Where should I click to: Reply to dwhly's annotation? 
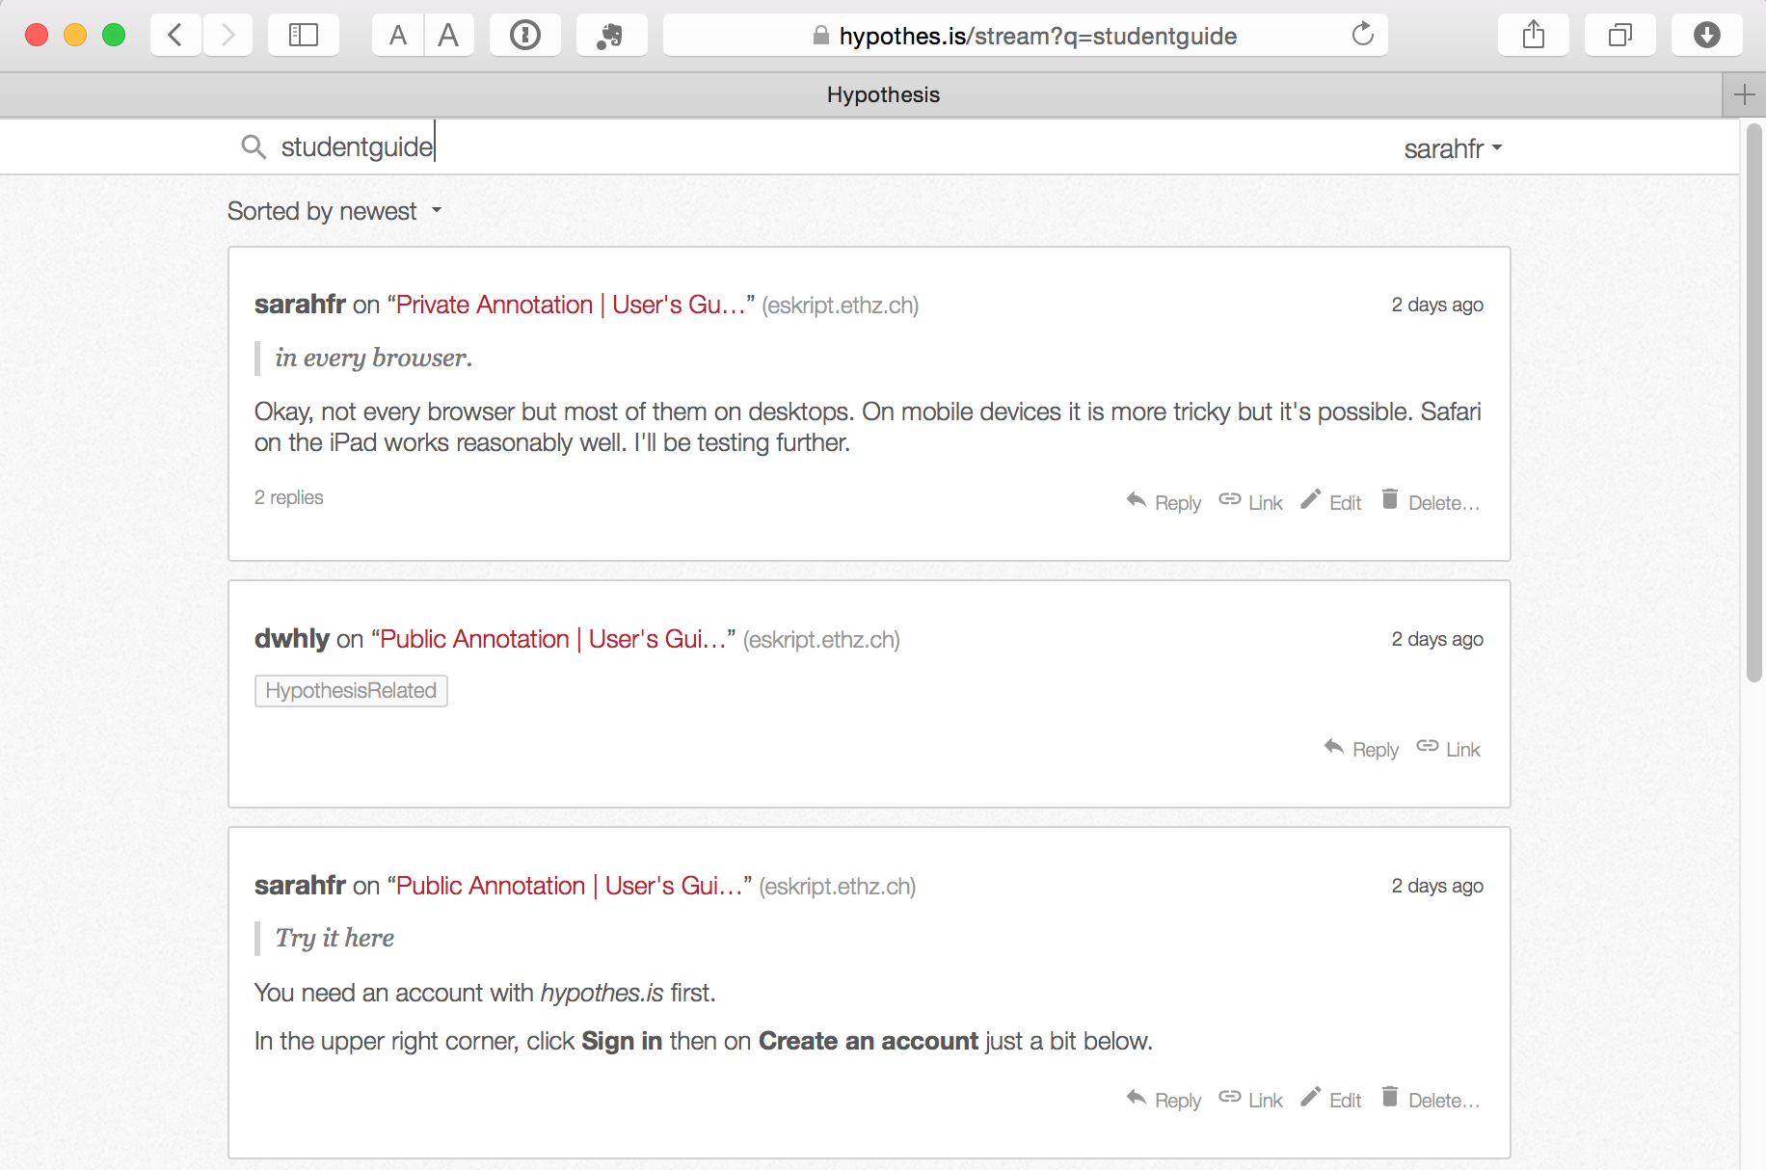click(x=1361, y=749)
